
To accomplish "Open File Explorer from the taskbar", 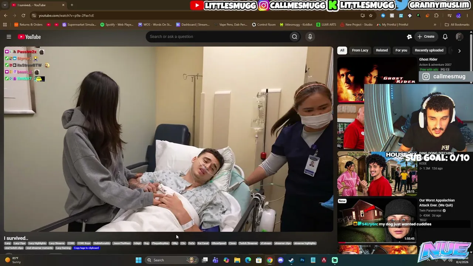I will pos(237,260).
